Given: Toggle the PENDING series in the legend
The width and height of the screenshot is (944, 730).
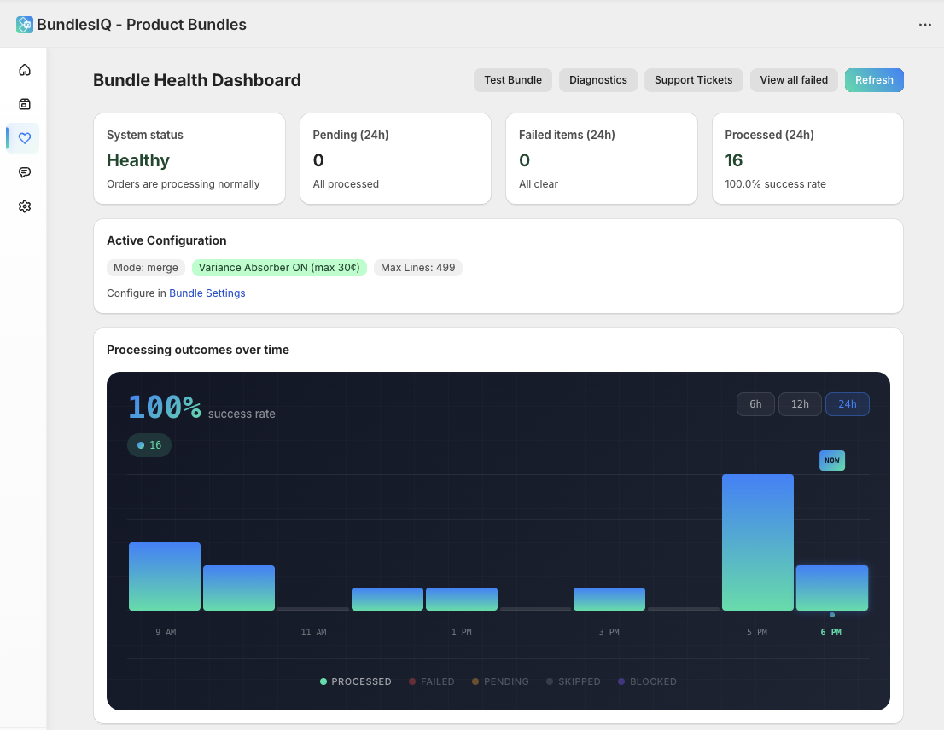Looking at the screenshot, I should (500, 681).
